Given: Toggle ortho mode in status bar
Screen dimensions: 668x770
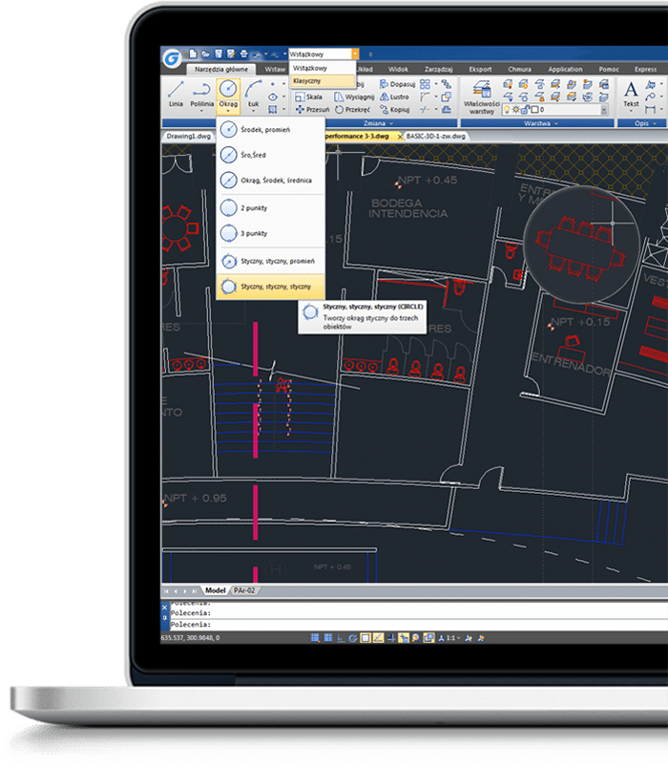Looking at the screenshot, I should (341, 638).
